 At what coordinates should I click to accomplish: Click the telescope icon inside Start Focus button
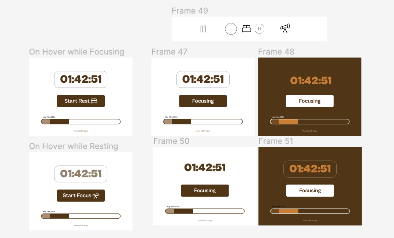(96, 196)
